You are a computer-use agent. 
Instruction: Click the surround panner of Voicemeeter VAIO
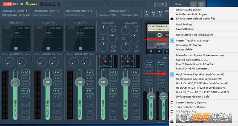click(105, 61)
